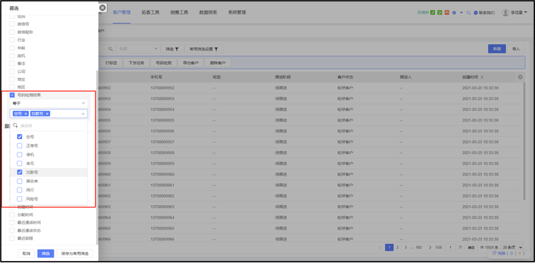Click the 号码检测 action button
Image resolution: width=535 pixels, height=263 pixels.
coord(163,63)
